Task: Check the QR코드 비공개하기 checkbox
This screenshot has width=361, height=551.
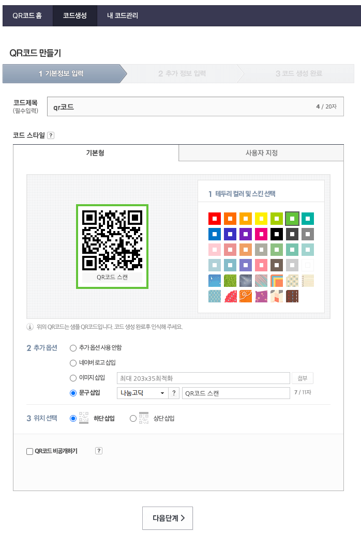Action: 30,451
